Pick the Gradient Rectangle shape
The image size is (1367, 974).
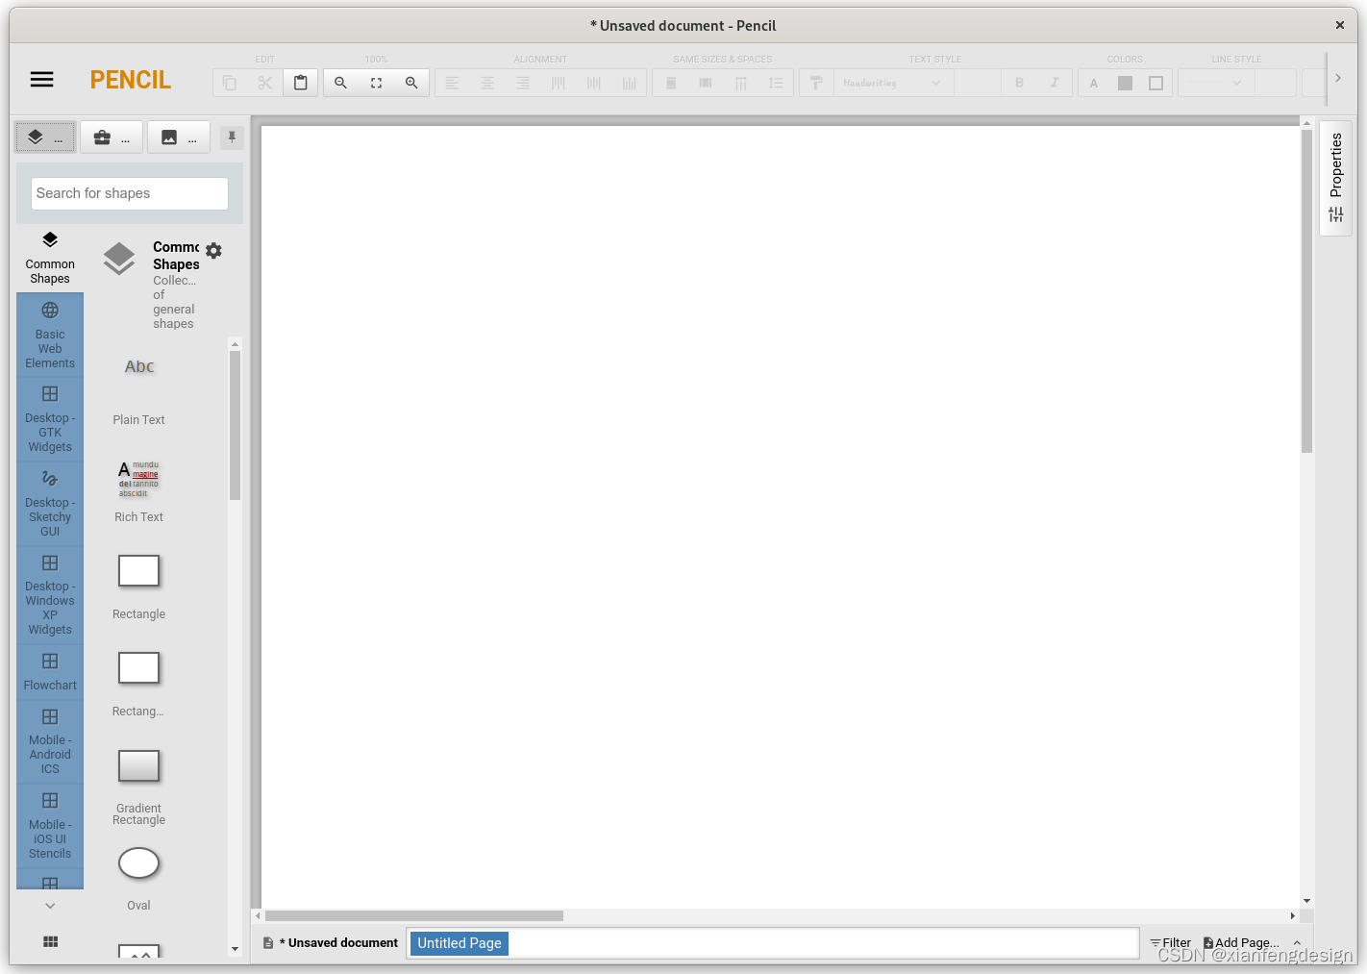click(x=138, y=786)
